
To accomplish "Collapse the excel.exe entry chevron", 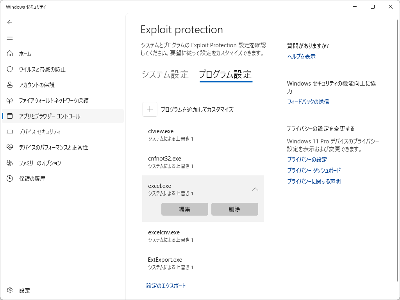I will 255,189.
